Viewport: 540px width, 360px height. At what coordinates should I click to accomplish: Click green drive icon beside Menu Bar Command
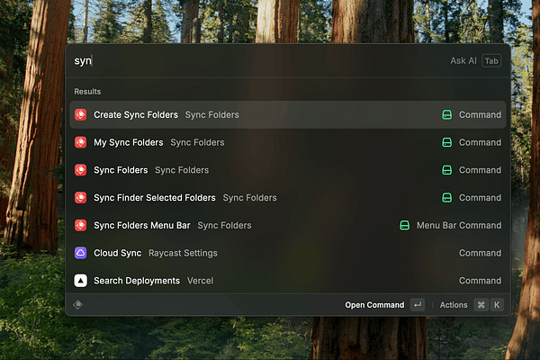pyautogui.click(x=404, y=225)
